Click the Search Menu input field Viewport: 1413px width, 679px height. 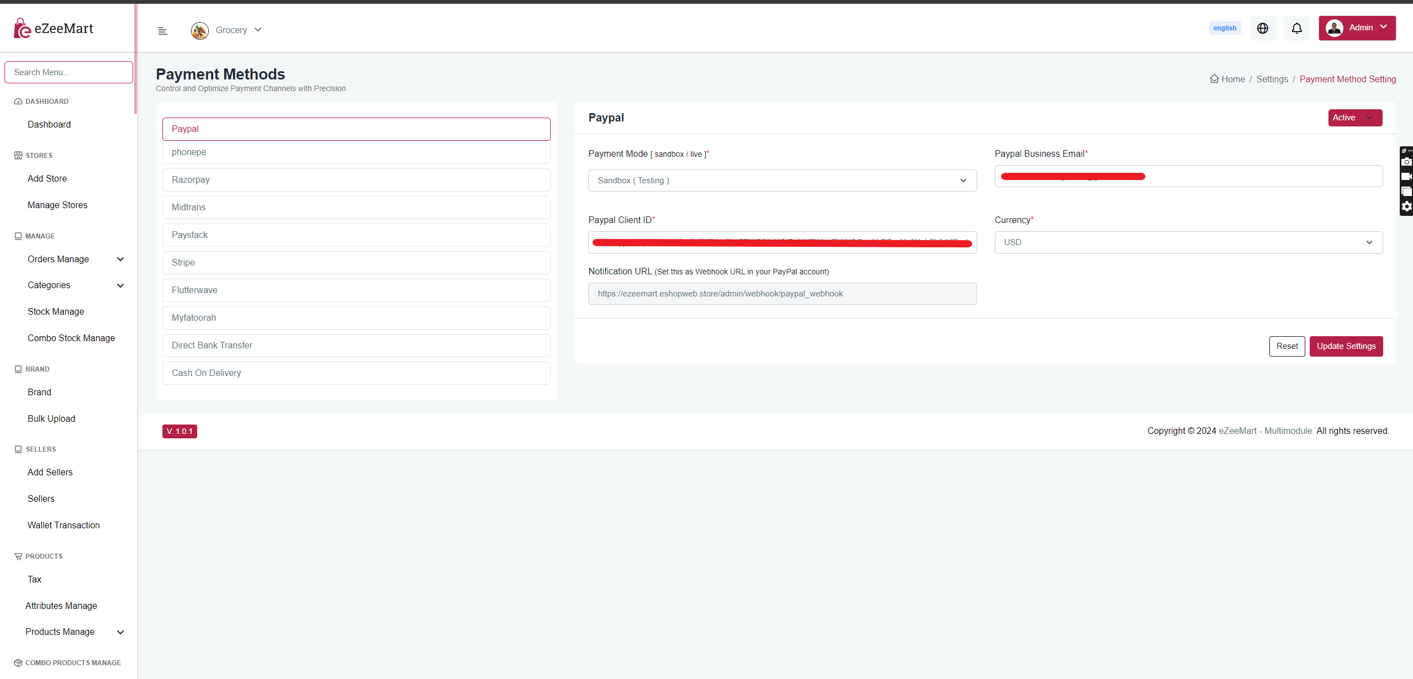point(68,72)
